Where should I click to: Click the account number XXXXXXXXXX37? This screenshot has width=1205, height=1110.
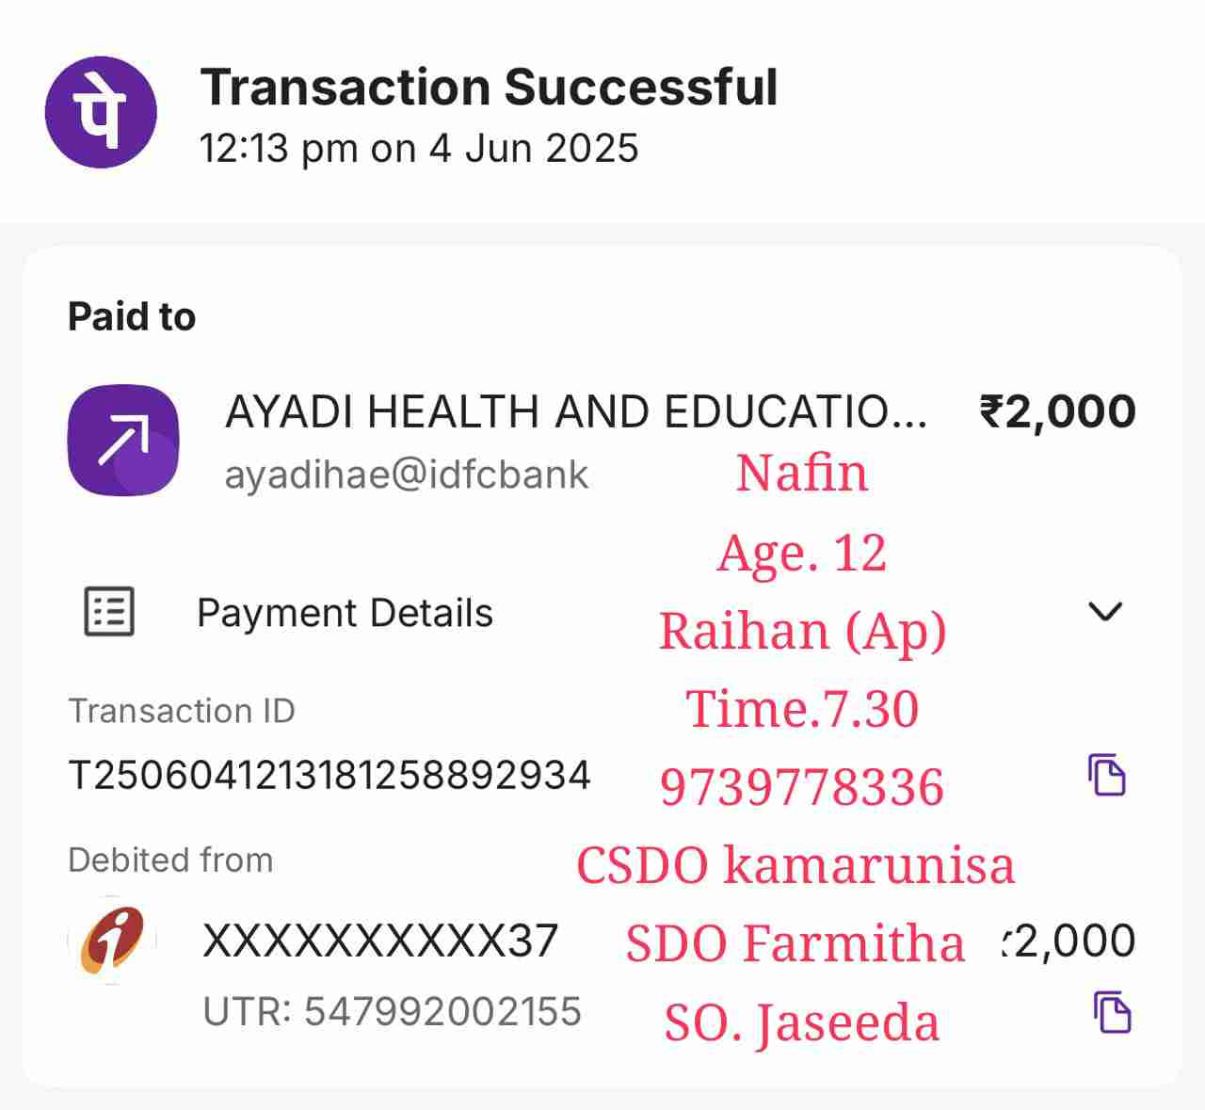380,941
